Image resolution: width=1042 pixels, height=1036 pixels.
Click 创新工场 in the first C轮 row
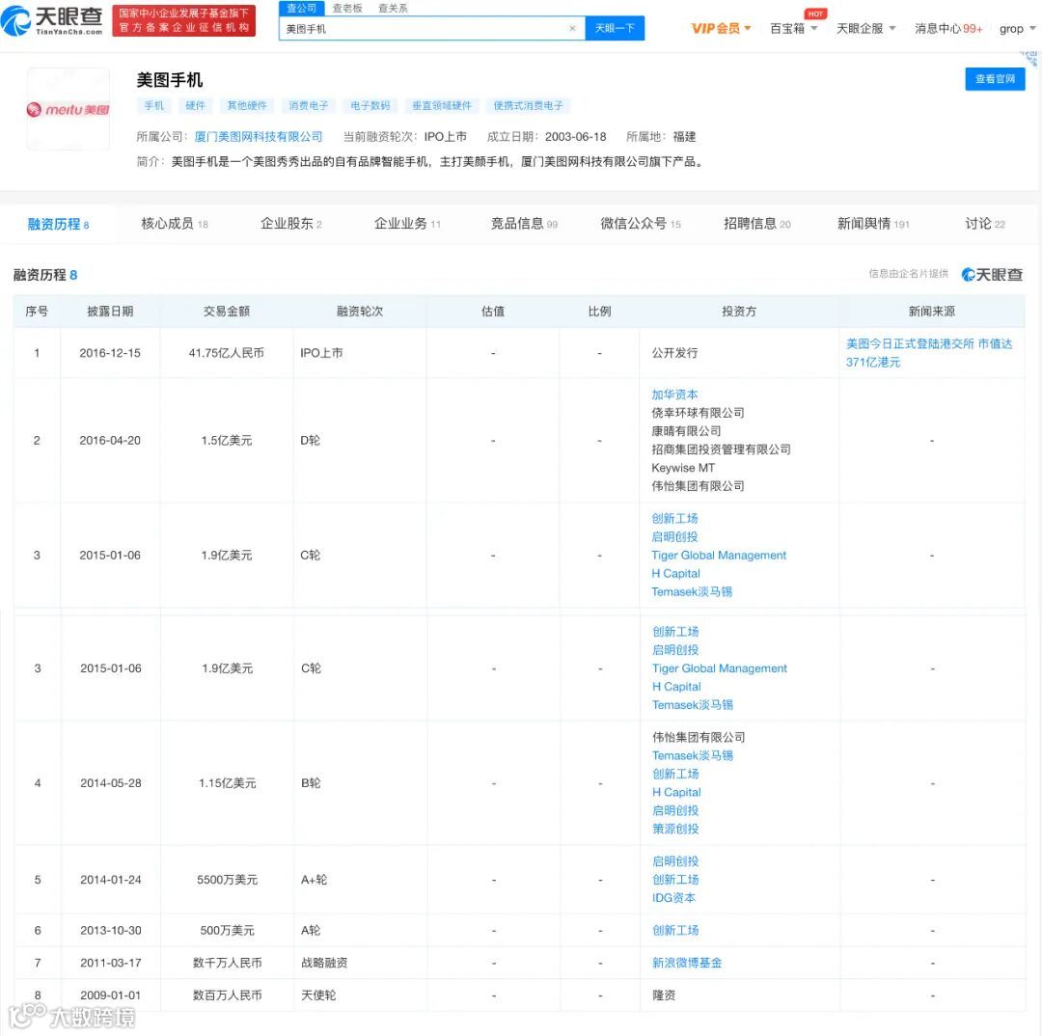coord(674,518)
